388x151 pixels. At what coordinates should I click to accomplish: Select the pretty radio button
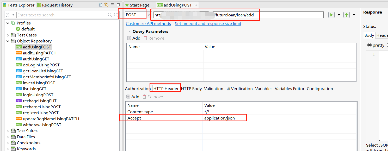click(369, 45)
